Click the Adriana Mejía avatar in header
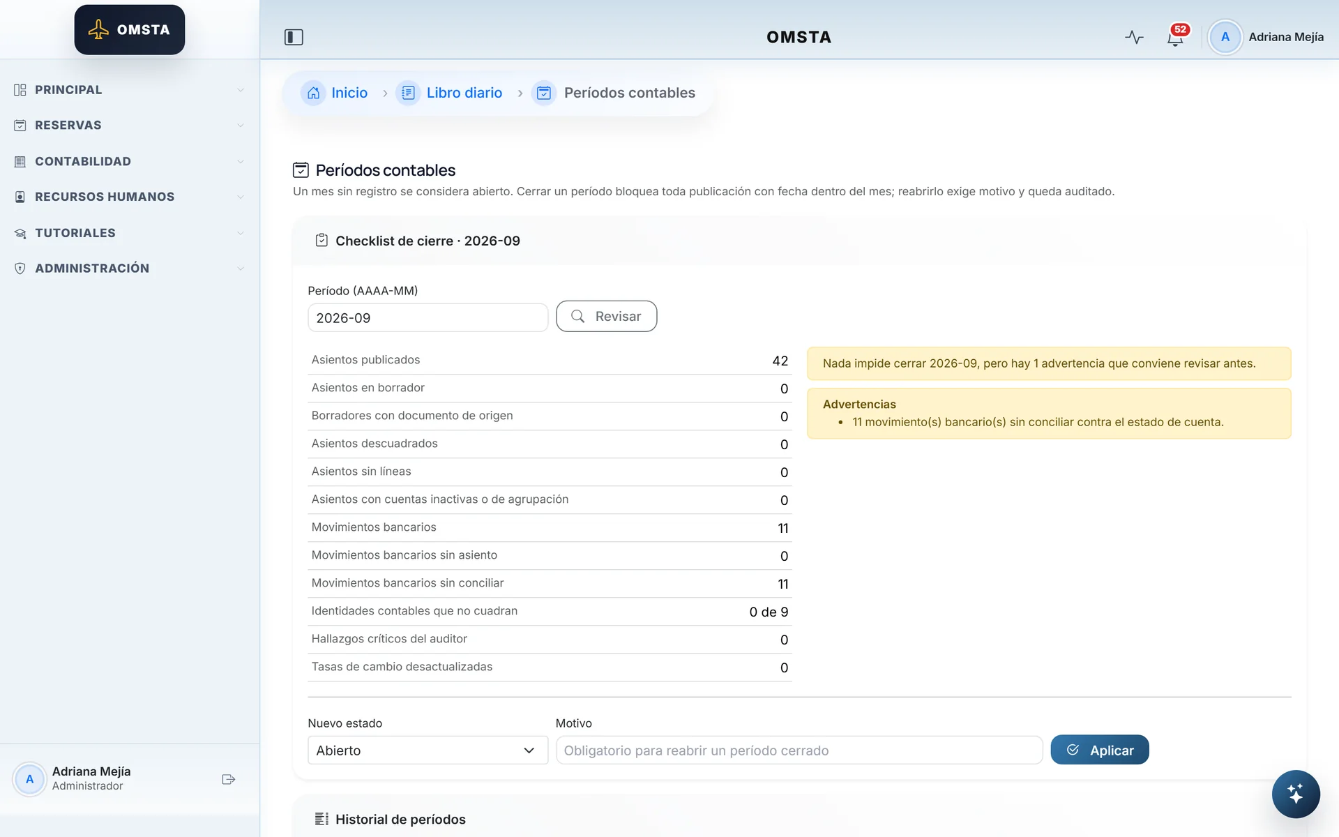This screenshot has height=837, width=1339. pyautogui.click(x=1225, y=37)
